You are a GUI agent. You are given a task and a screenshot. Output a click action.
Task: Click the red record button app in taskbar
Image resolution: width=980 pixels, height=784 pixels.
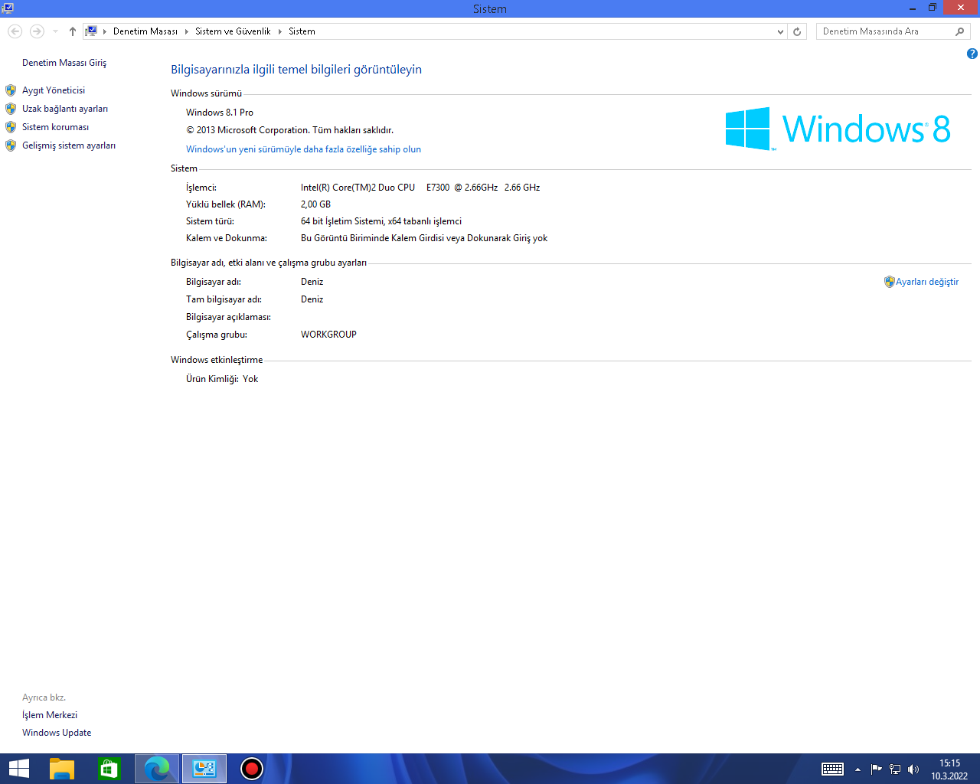pos(252,769)
